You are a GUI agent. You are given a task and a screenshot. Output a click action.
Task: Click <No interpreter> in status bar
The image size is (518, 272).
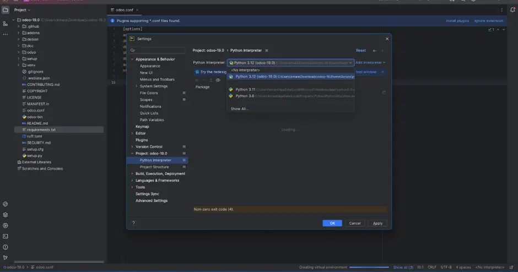tap(489, 268)
